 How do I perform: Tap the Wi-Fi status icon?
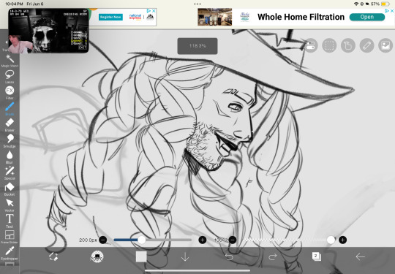pyautogui.click(x=356, y=4)
